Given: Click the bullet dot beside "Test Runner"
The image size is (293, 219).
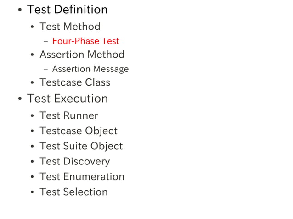Looking at the screenshot, I should click(32, 116).
